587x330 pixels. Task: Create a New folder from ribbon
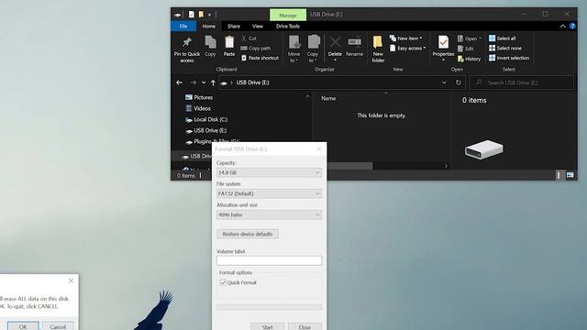[x=378, y=49]
